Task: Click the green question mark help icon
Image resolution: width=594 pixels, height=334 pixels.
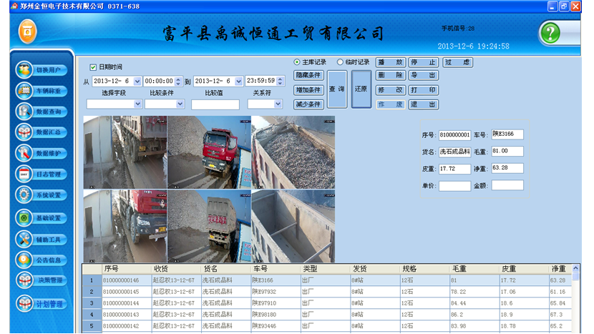Action: point(550,34)
